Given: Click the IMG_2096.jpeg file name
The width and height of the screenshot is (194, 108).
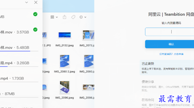Looking at the screenshot, I should coord(64,98).
